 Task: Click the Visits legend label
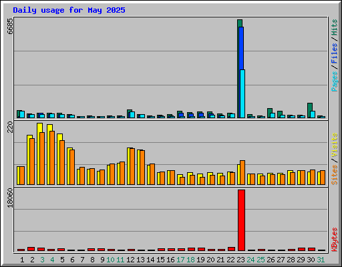(x=334, y=146)
